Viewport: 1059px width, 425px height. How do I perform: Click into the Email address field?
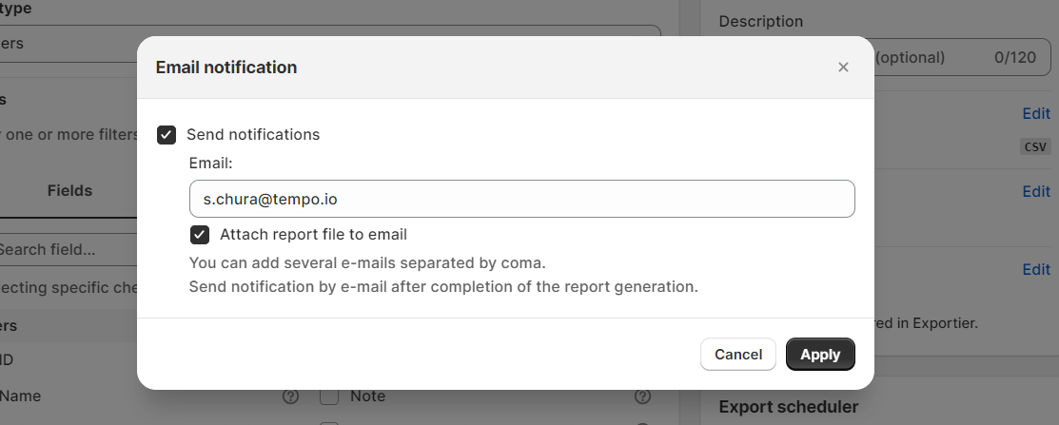pyautogui.click(x=521, y=199)
